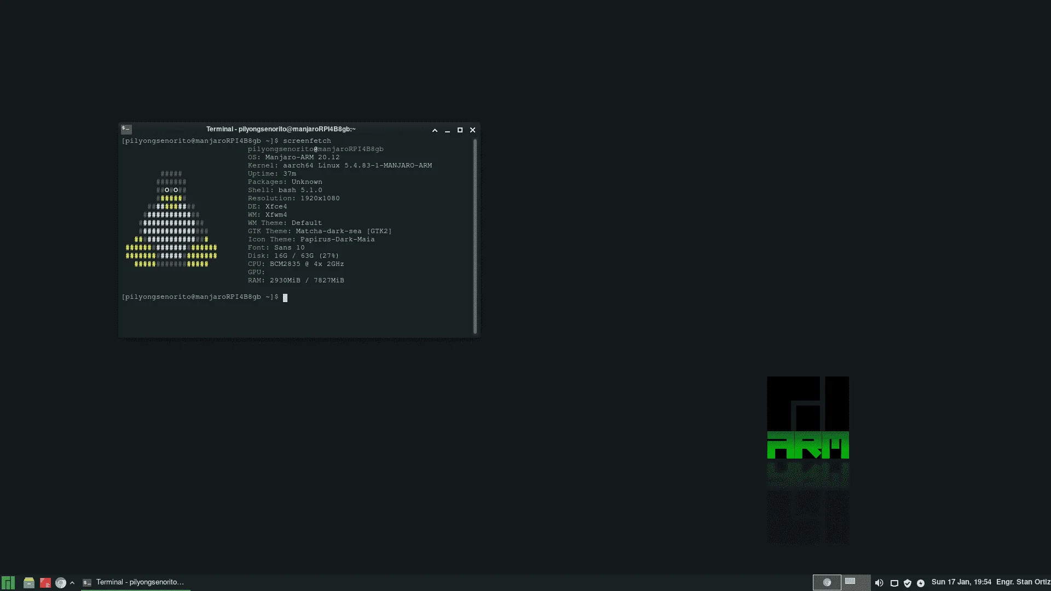Open the terminal window menu icon
The height and width of the screenshot is (591, 1051).
tap(126, 129)
